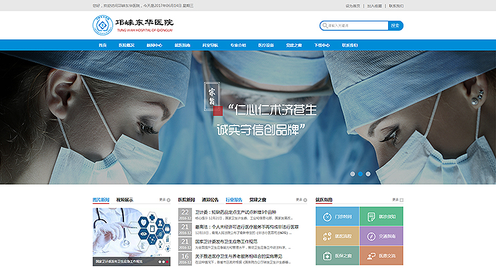Click the 加入收藏 link at top
The width and height of the screenshot is (496, 268).
374,5
